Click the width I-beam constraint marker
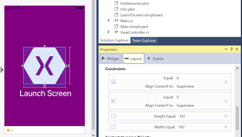242x137 pixels. pyautogui.click(x=44, y=87)
